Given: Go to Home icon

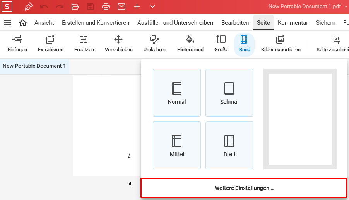Looking at the screenshot, I should coord(23,23).
